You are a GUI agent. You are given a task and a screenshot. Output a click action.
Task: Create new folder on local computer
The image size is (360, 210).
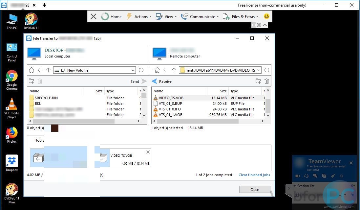[32, 81]
